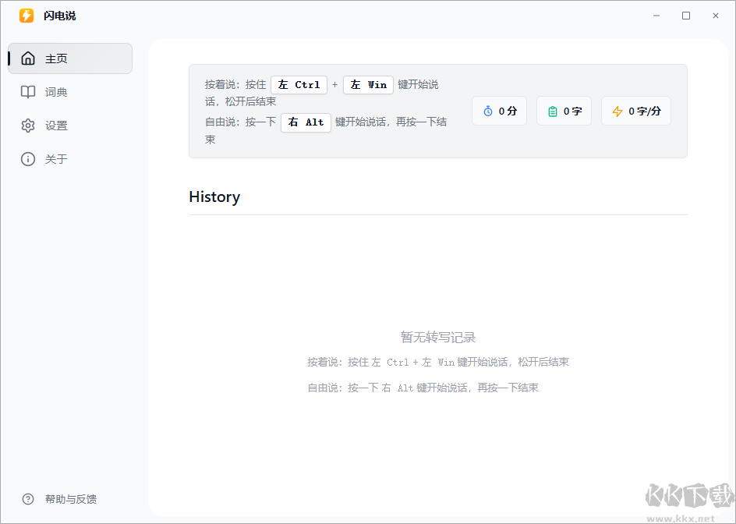Click the home icon in sidebar
Viewport: 736px width, 524px height.
28,58
